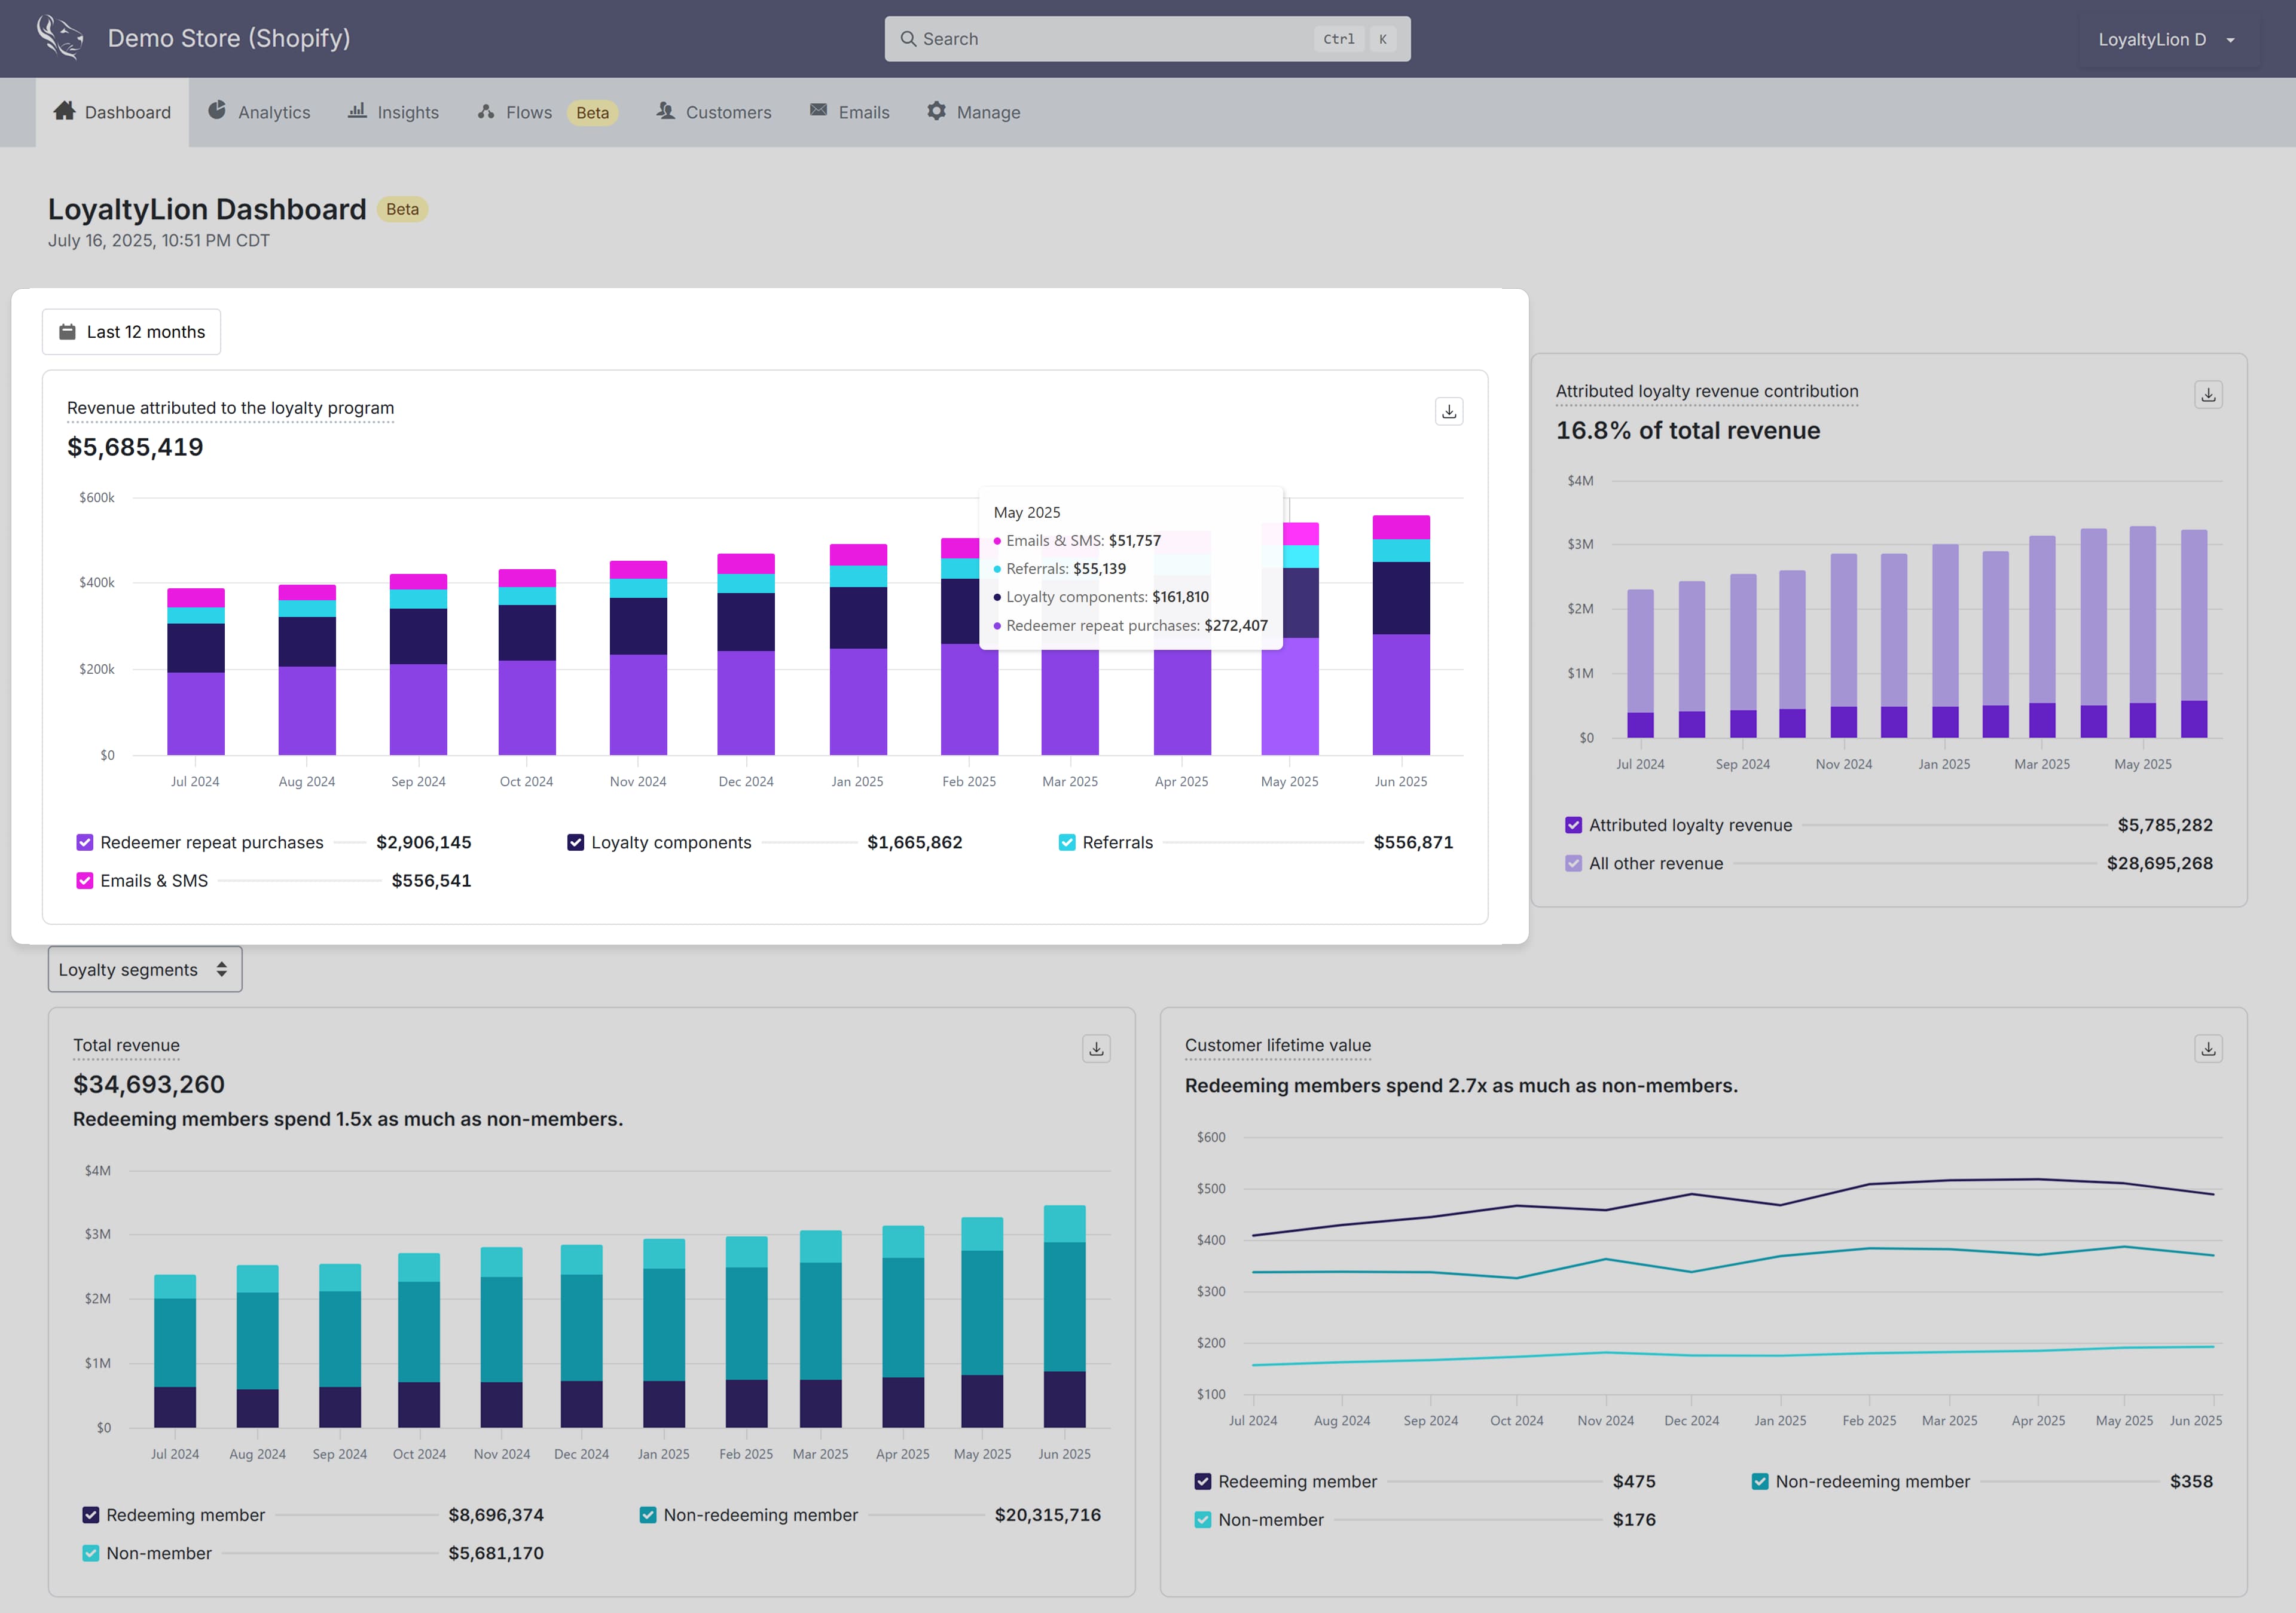Toggle the Referrals series checkbox
This screenshot has height=1613, width=2296.
[1067, 843]
